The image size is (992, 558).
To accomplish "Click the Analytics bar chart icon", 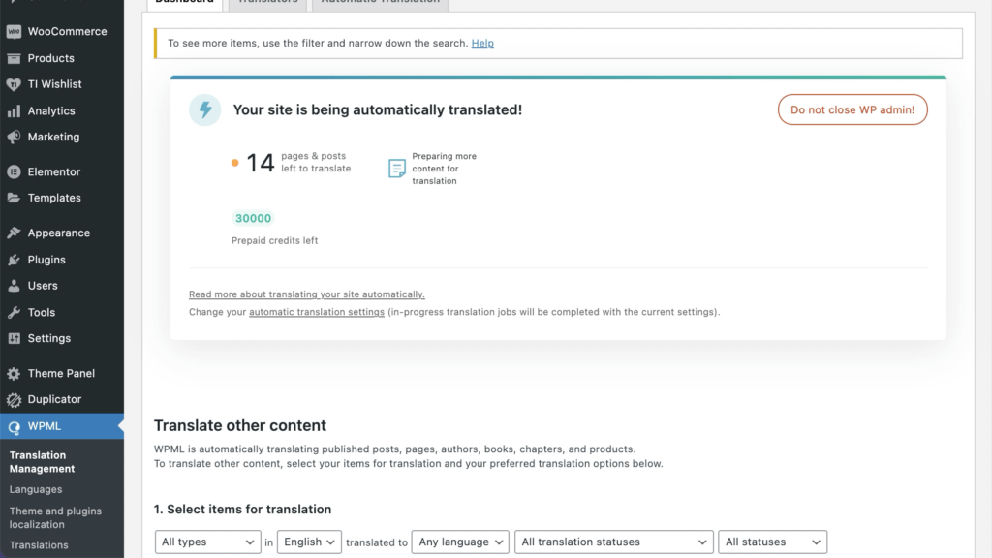I will (14, 111).
